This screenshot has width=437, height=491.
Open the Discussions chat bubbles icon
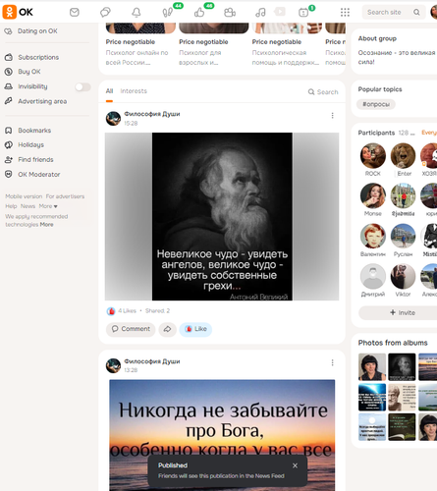[x=105, y=13]
